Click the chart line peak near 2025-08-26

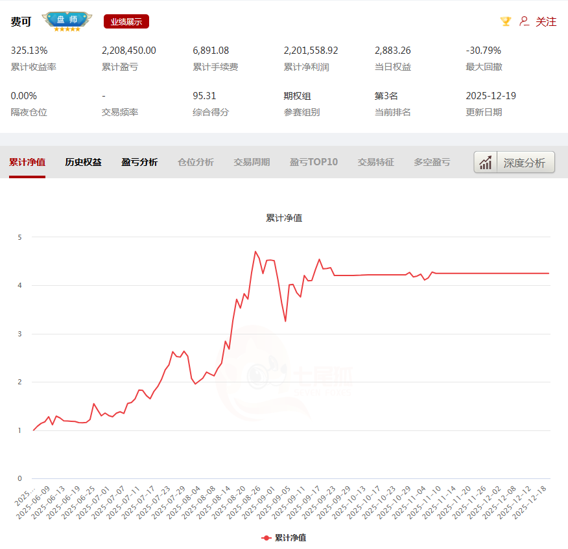[x=255, y=251]
